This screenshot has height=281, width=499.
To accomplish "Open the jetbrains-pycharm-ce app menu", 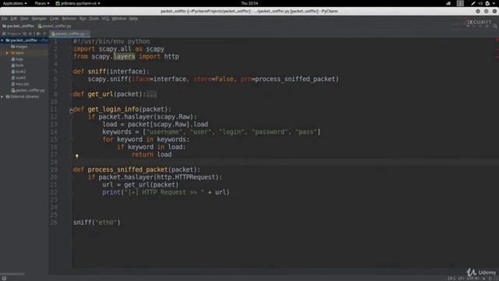I will 78,3.
